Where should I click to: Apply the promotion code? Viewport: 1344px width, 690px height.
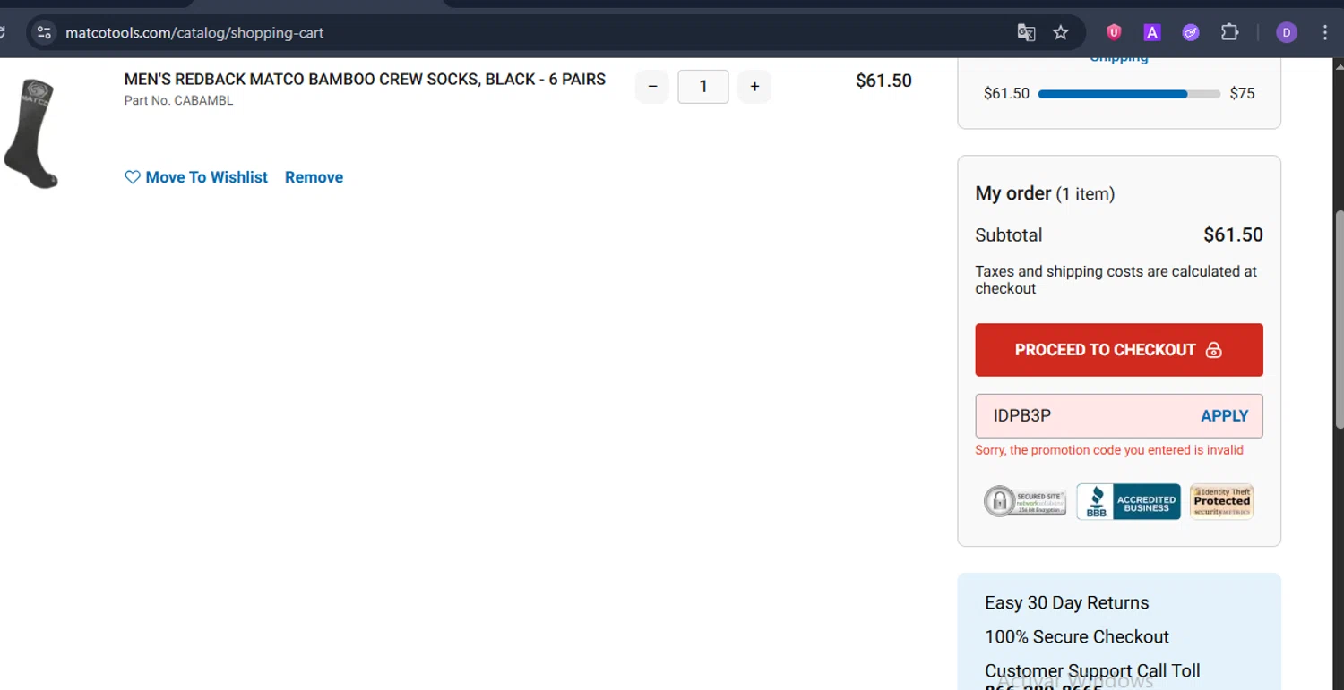(1224, 416)
